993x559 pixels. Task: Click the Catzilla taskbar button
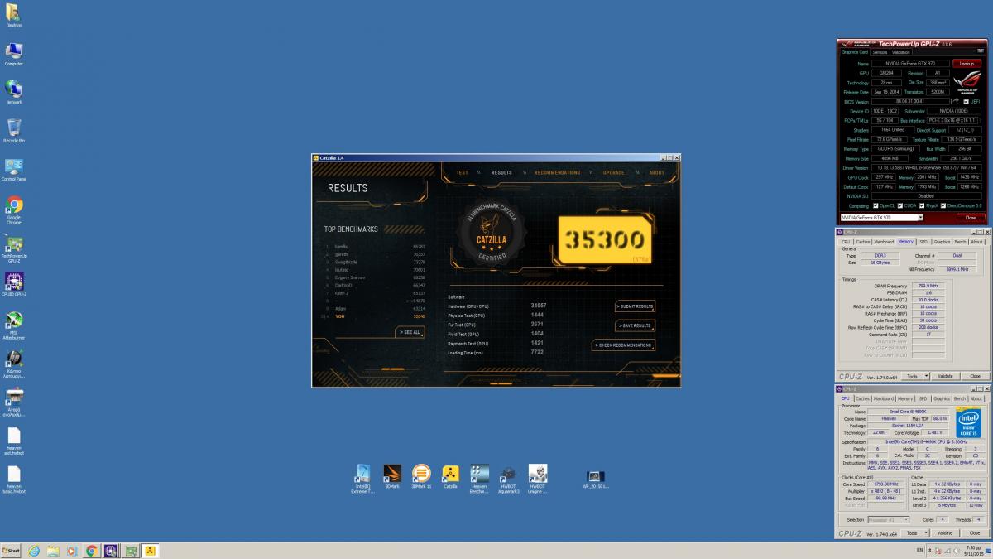click(x=150, y=551)
